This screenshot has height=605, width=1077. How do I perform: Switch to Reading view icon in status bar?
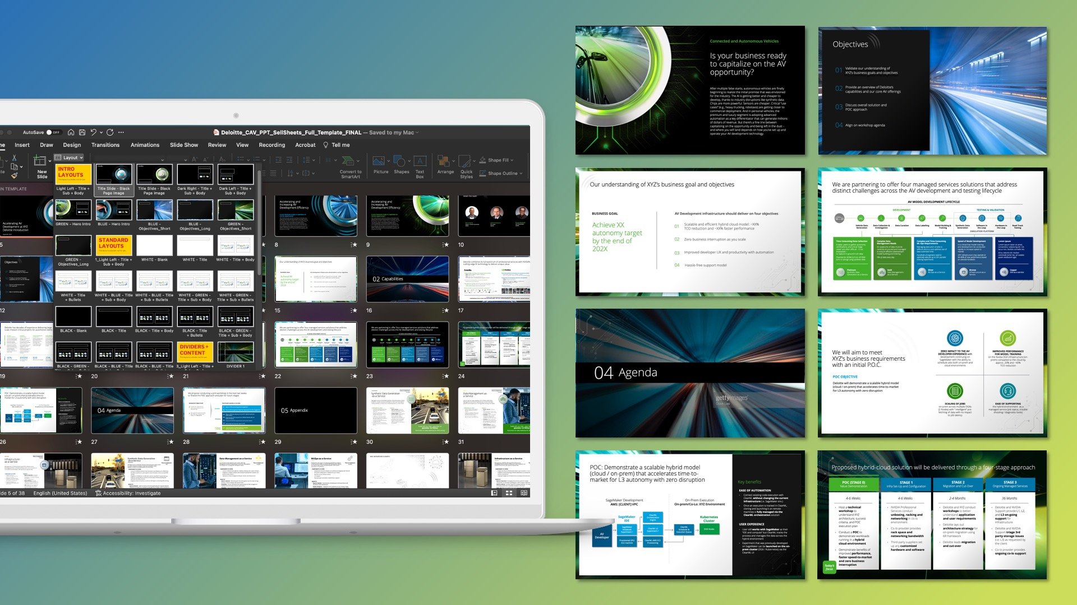tap(524, 494)
